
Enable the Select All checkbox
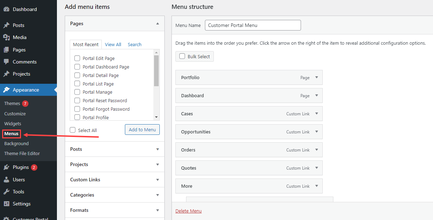73,130
